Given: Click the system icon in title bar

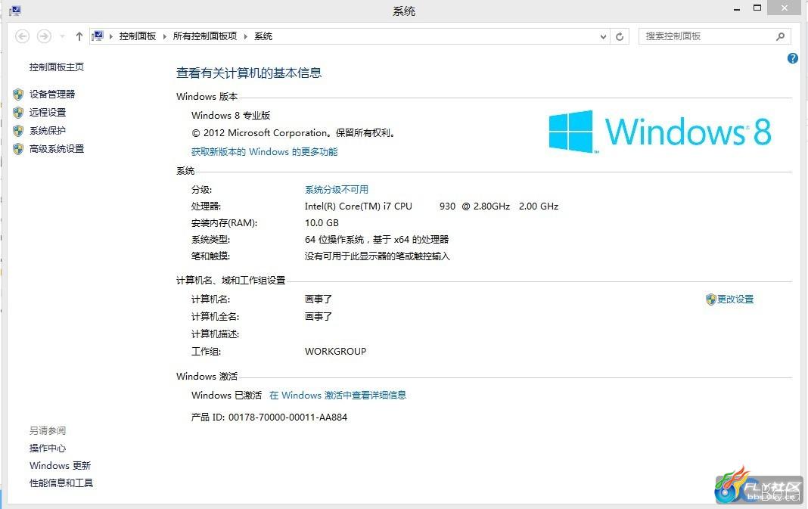Looking at the screenshot, I should tap(15, 11).
